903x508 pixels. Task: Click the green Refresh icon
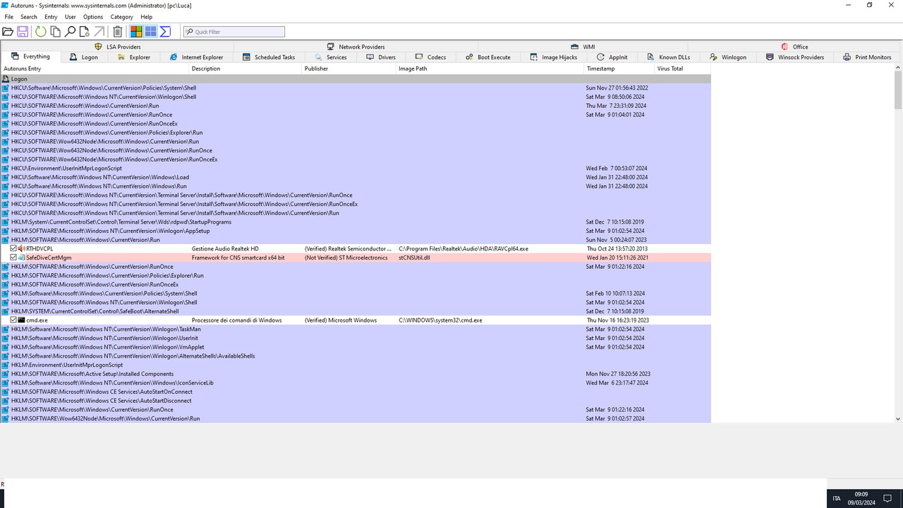point(41,32)
